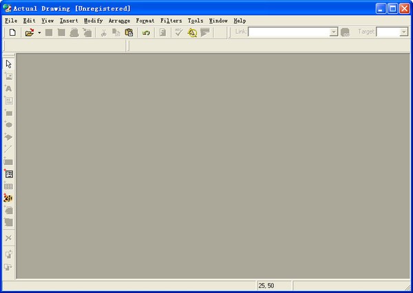413x293 pixels.
Task: Choose the insert text 'A' tool
Action: click(8, 89)
